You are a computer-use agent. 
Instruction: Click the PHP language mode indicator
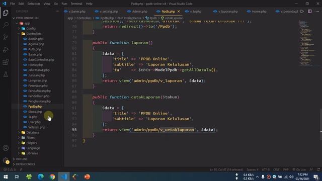pyautogui.click(x=286, y=169)
